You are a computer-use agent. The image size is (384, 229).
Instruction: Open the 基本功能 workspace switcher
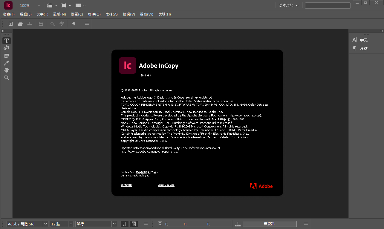(288, 5)
